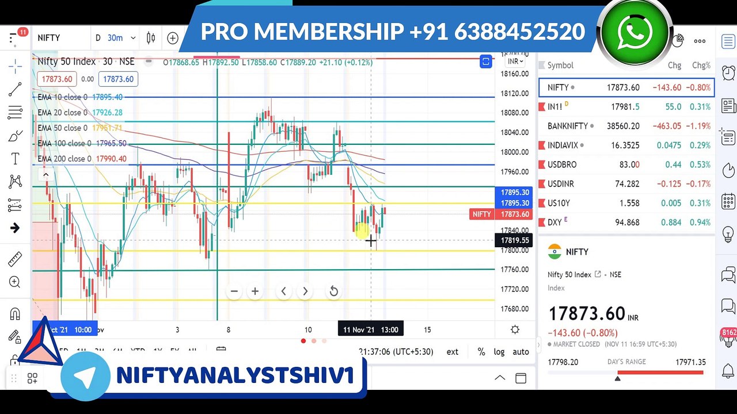The image size is (737, 414).
Task: Open the main menu hamburger icon
Action: coord(14,39)
